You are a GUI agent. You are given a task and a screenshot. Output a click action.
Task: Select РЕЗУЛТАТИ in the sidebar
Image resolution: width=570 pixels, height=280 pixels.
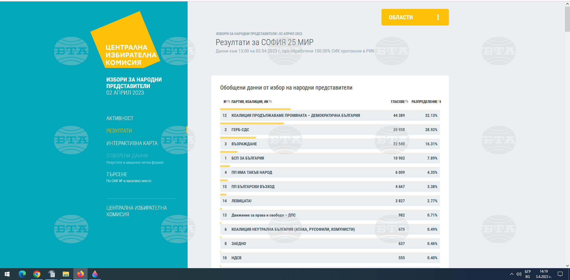click(x=119, y=131)
